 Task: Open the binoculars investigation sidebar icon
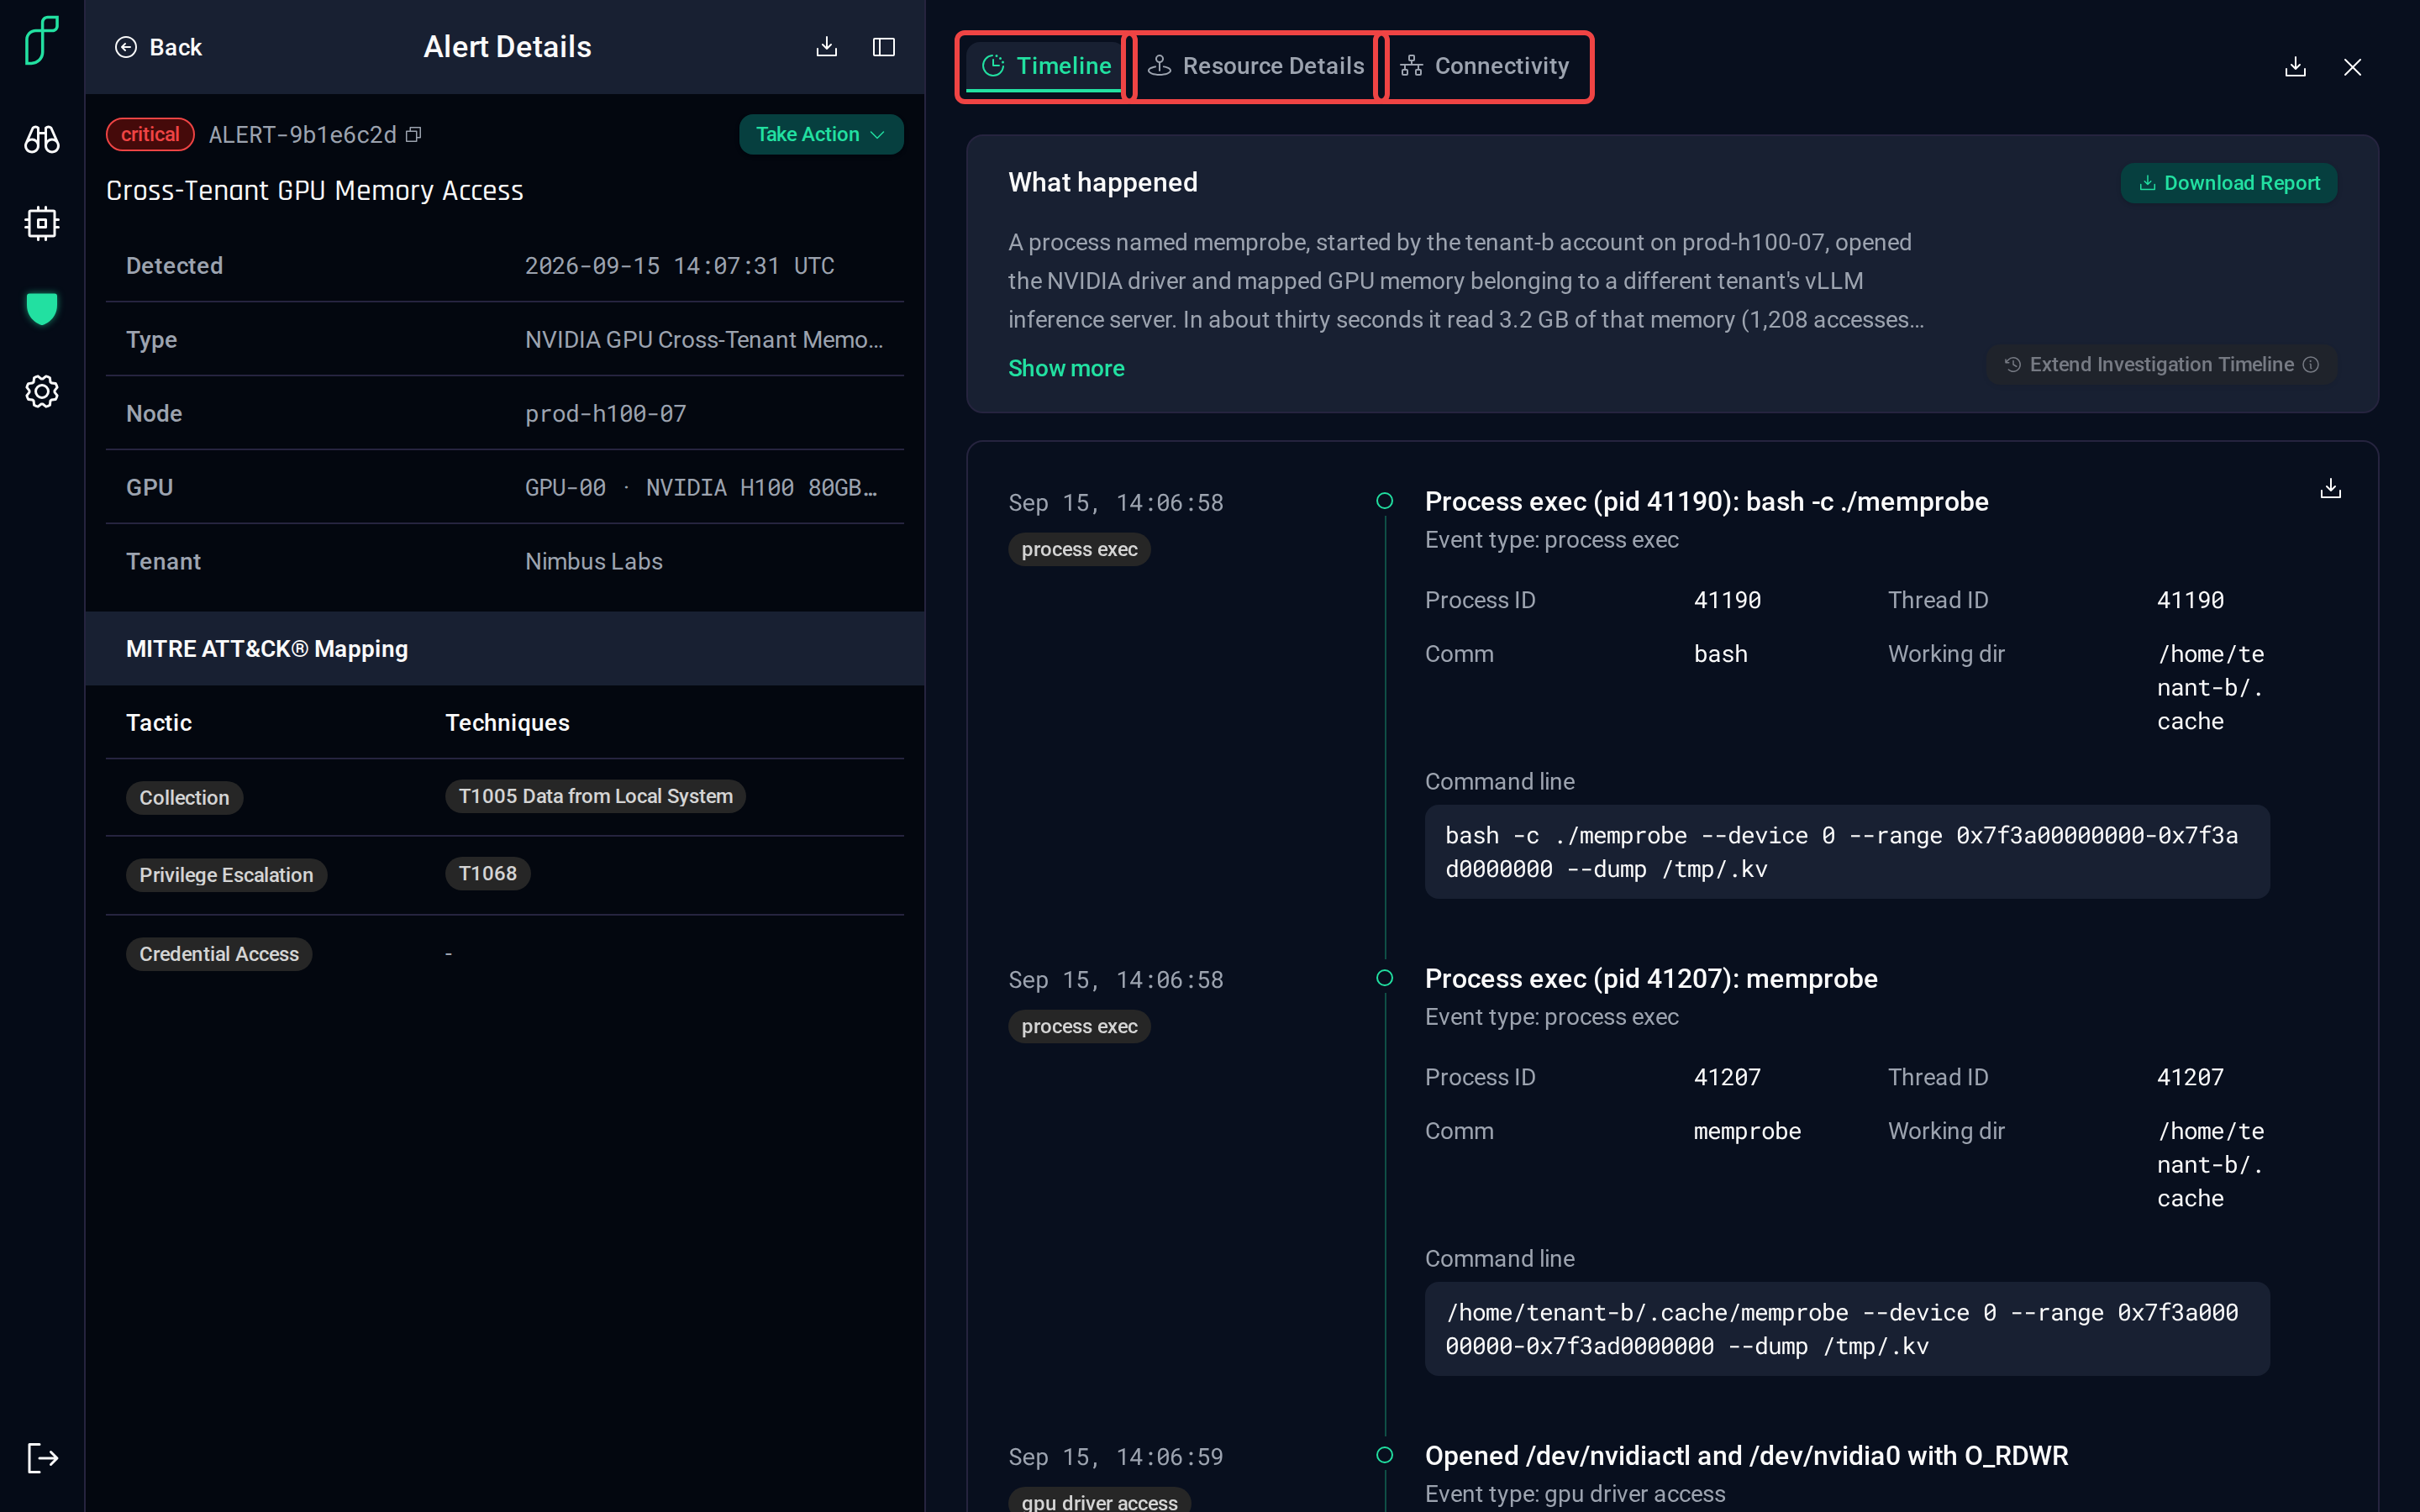pyautogui.click(x=42, y=139)
